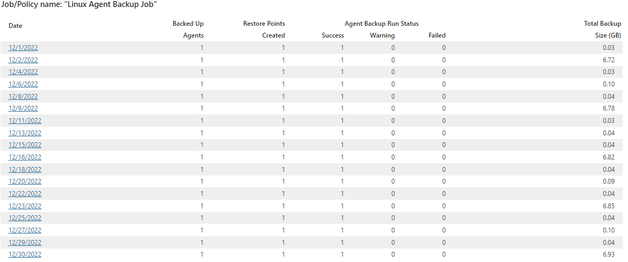The image size is (628, 262).
Task: Open the 12/2/2022 date link
Action: tap(23, 60)
